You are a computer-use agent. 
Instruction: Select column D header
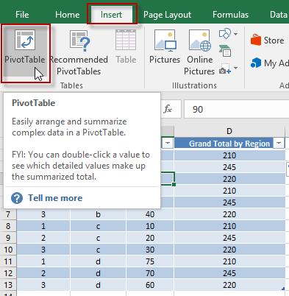pos(229,131)
